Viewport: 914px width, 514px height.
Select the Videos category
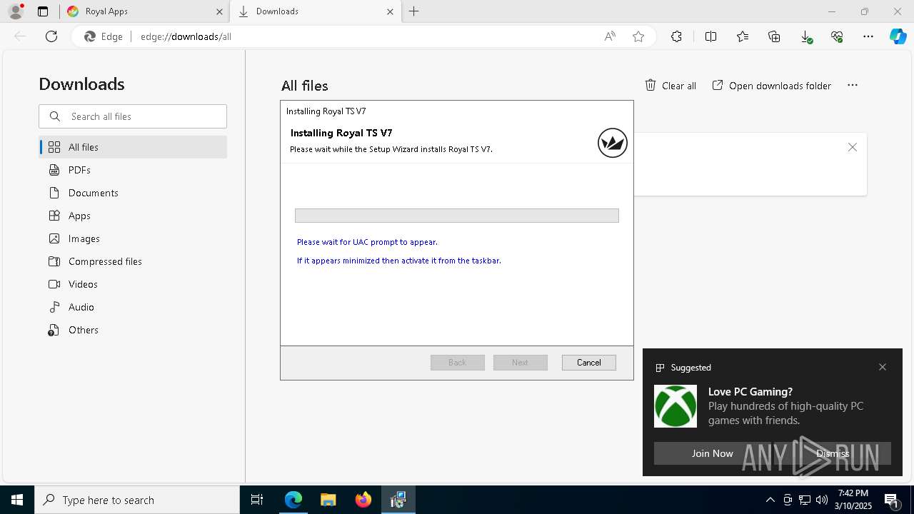(133, 284)
